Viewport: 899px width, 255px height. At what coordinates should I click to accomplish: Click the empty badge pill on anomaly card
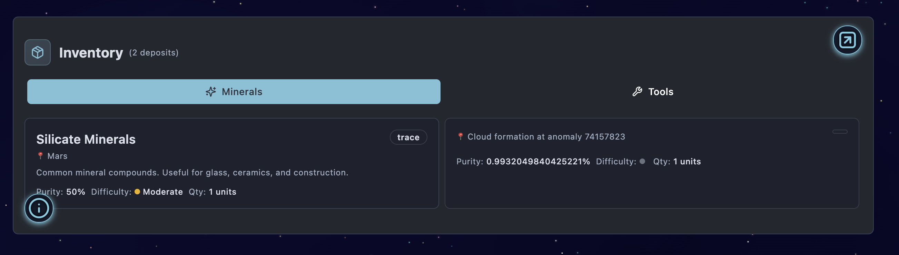tap(840, 132)
